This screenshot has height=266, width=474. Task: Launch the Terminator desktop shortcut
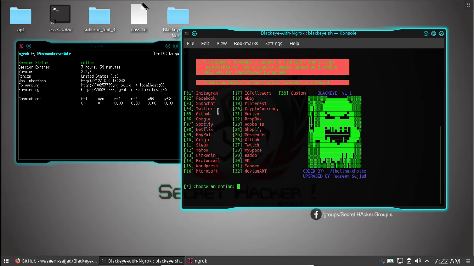click(x=60, y=18)
